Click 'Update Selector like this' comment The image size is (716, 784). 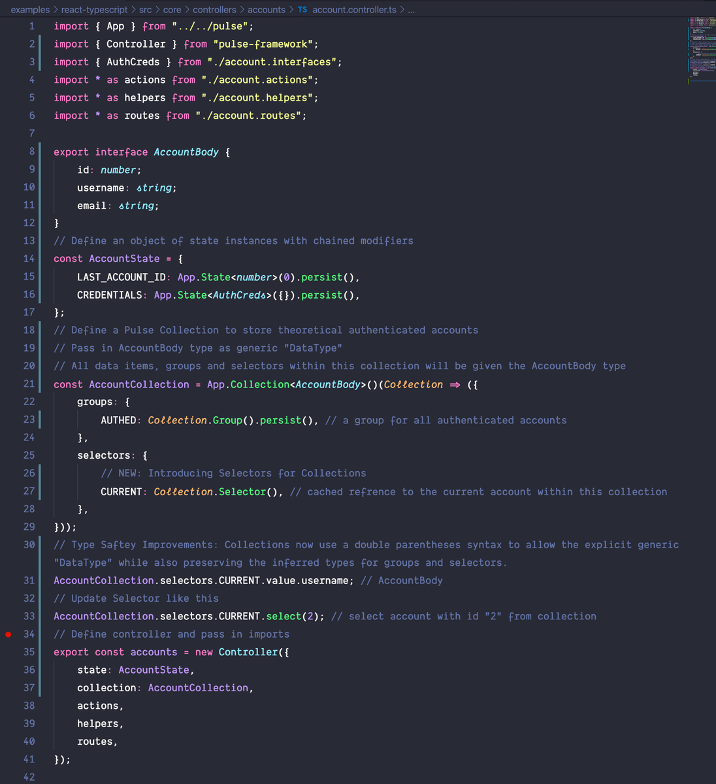136,598
